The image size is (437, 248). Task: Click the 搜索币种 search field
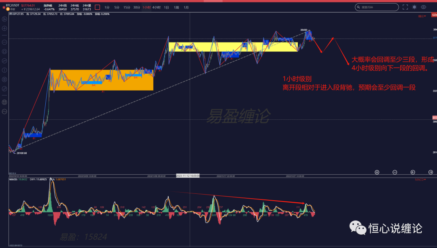[x=377, y=7]
